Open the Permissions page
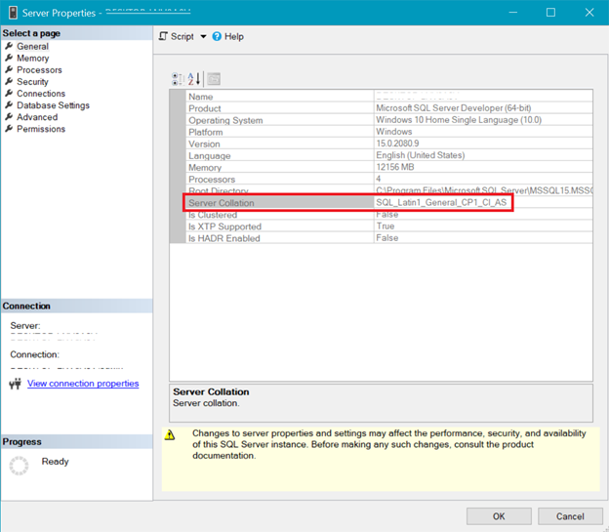Image resolution: width=609 pixels, height=532 pixels. point(41,129)
